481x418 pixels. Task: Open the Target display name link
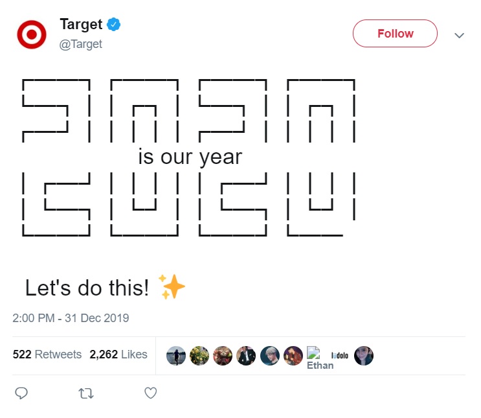(x=81, y=25)
